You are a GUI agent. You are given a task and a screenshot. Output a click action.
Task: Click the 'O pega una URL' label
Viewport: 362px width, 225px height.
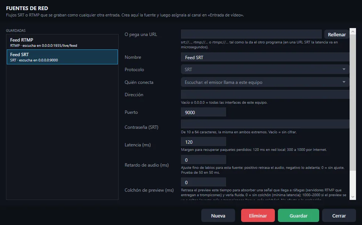[141, 34]
